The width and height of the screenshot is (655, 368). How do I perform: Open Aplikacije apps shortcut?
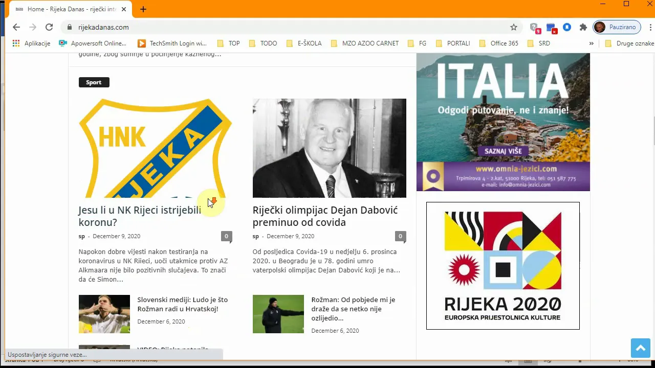pyautogui.click(x=32, y=43)
